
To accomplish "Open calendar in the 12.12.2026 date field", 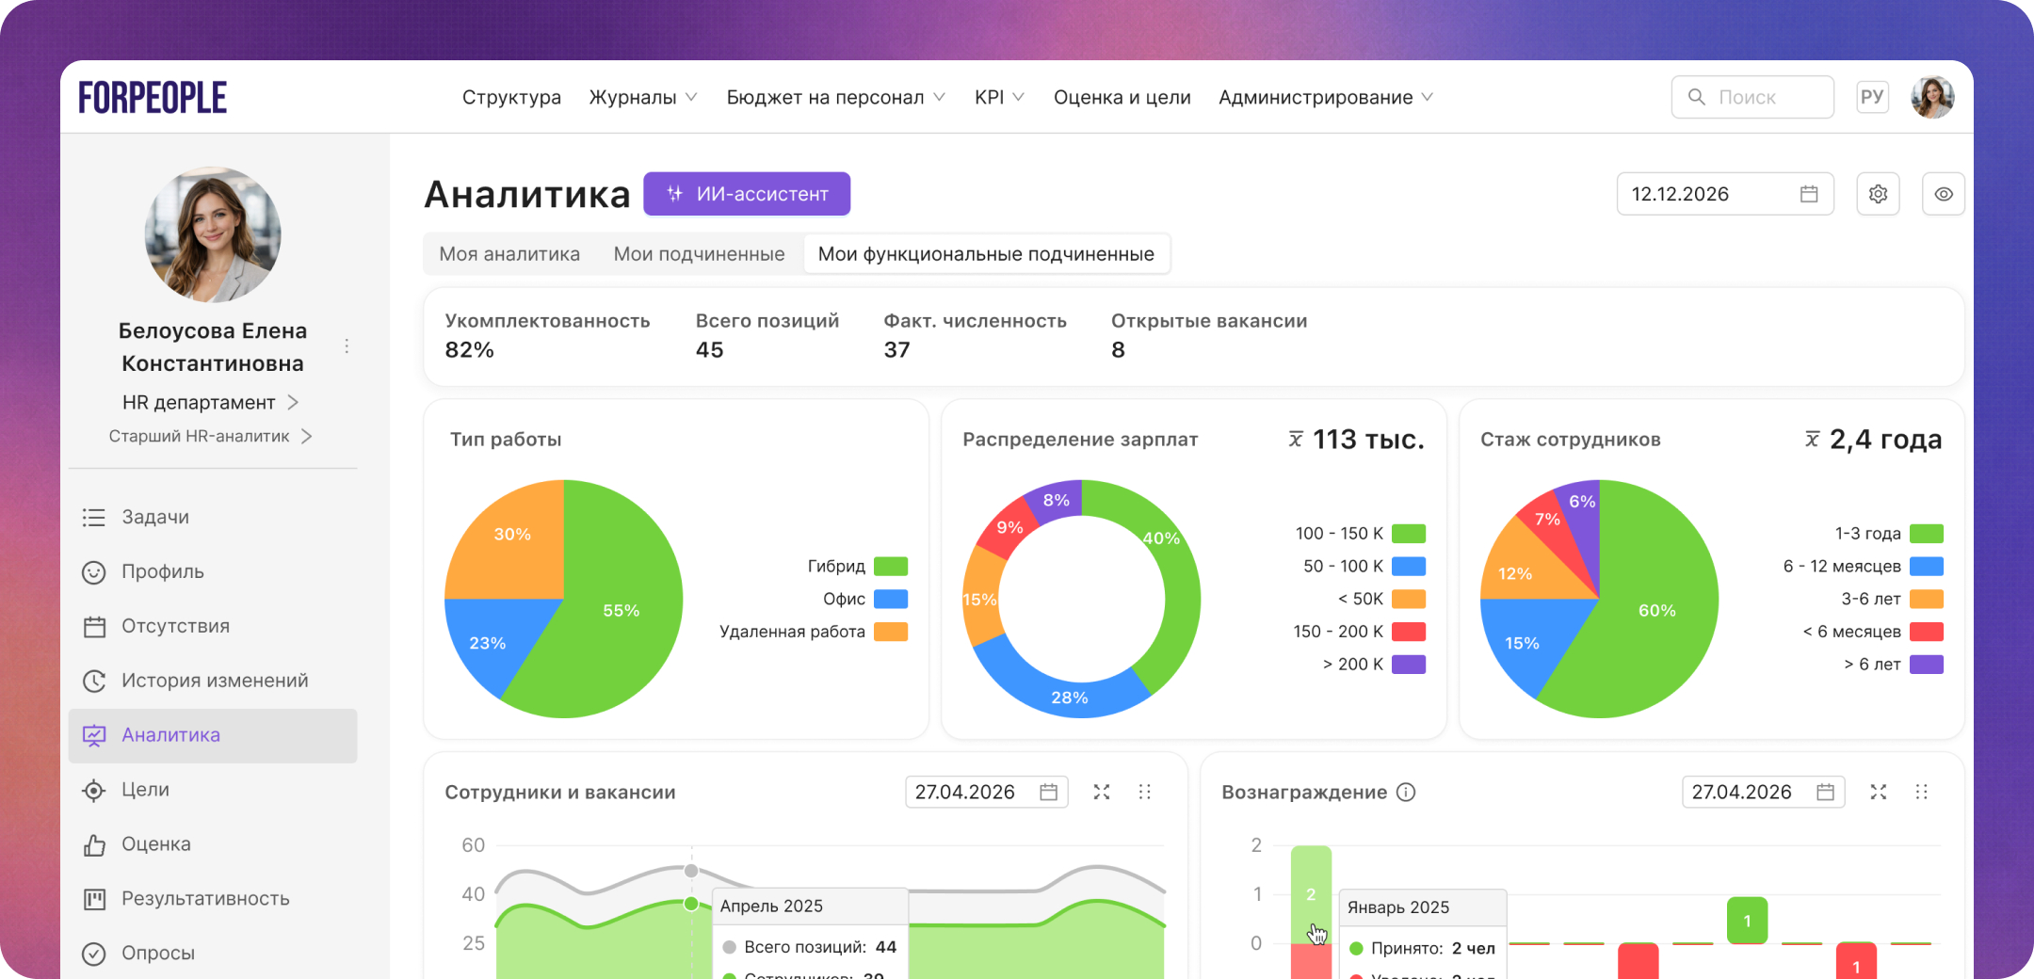I will [x=1809, y=194].
